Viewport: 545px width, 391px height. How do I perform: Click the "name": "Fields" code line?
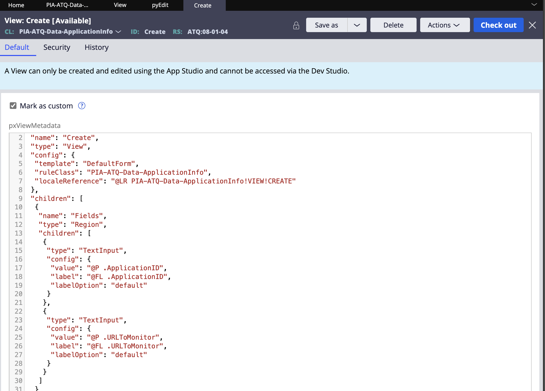tap(72, 216)
